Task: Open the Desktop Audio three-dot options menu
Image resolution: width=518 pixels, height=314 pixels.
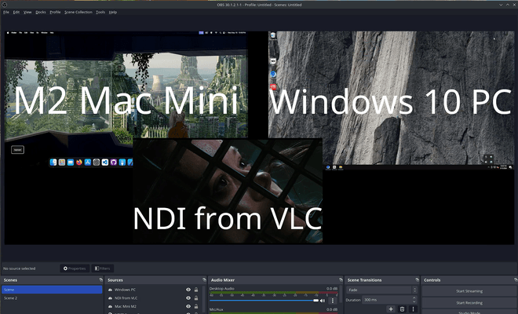Action: (x=333, y=301)
